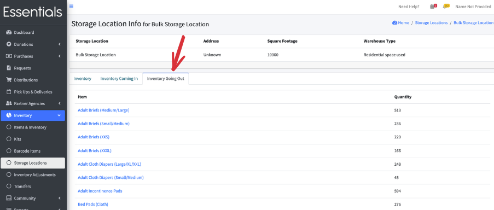Click the Residential space used text
Viewport: 494px width, 210px height.
pos(385,55)
